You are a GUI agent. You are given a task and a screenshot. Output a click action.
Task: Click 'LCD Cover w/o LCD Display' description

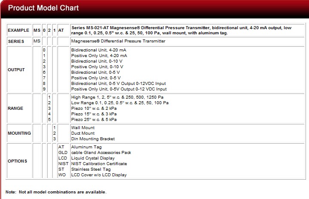99,175
